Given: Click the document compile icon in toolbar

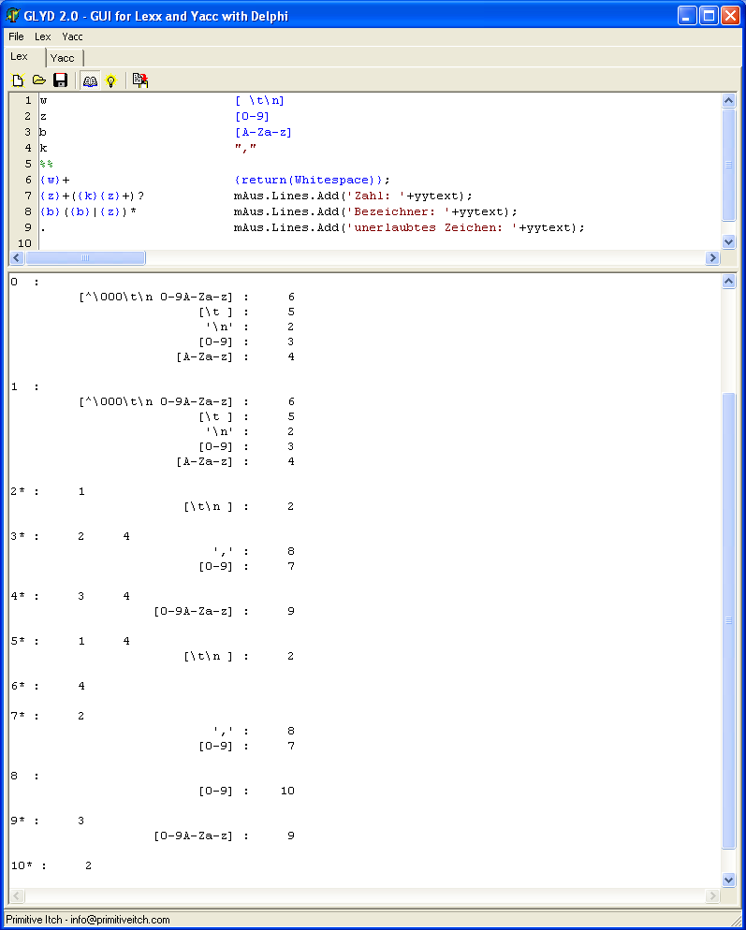Looking at the screenshot, I should click(x=140, y=80).
